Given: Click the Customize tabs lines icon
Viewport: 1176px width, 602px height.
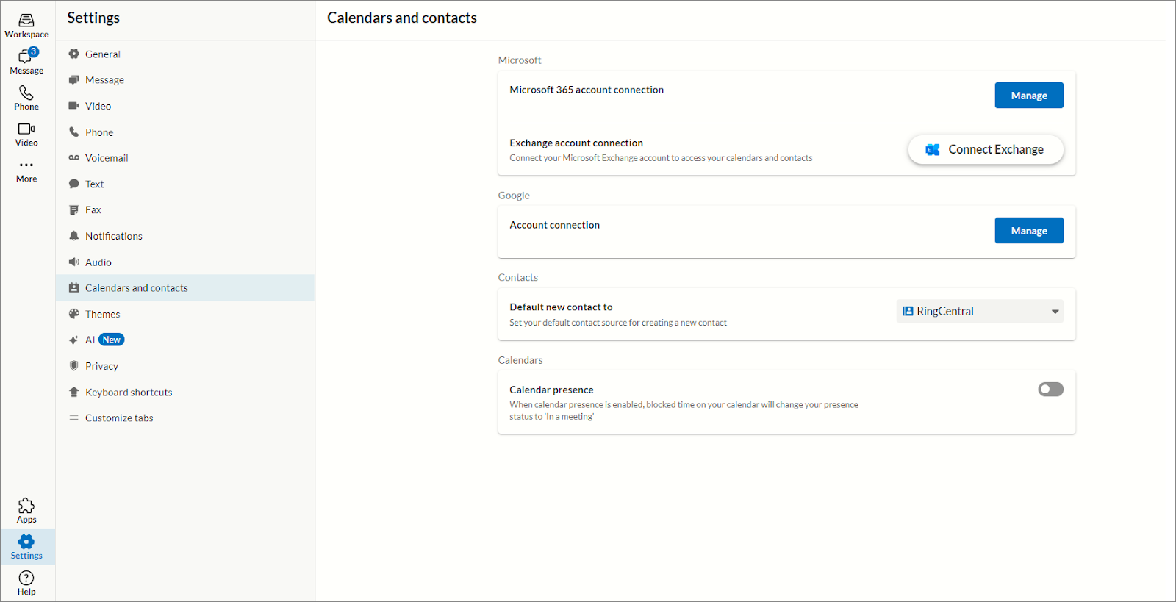Looking at the screenshot, I should click(73, 418).
